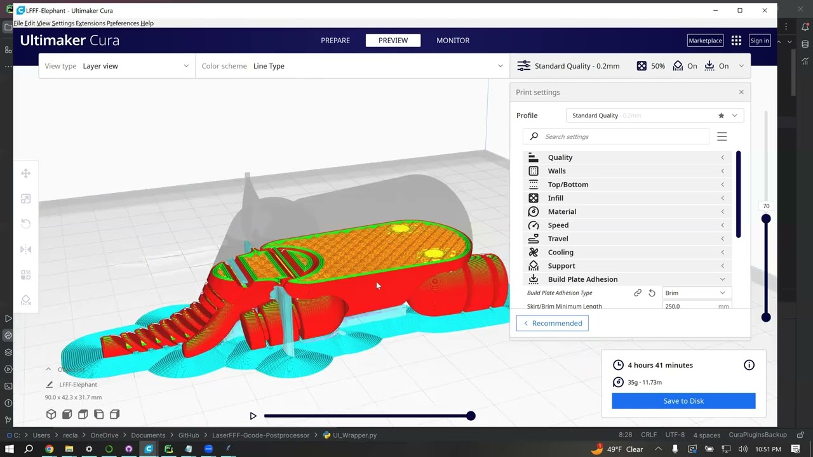Click the upper layer slider handle labeled 70
Screen dimensions: 813x457
click(x=766, y=218)
